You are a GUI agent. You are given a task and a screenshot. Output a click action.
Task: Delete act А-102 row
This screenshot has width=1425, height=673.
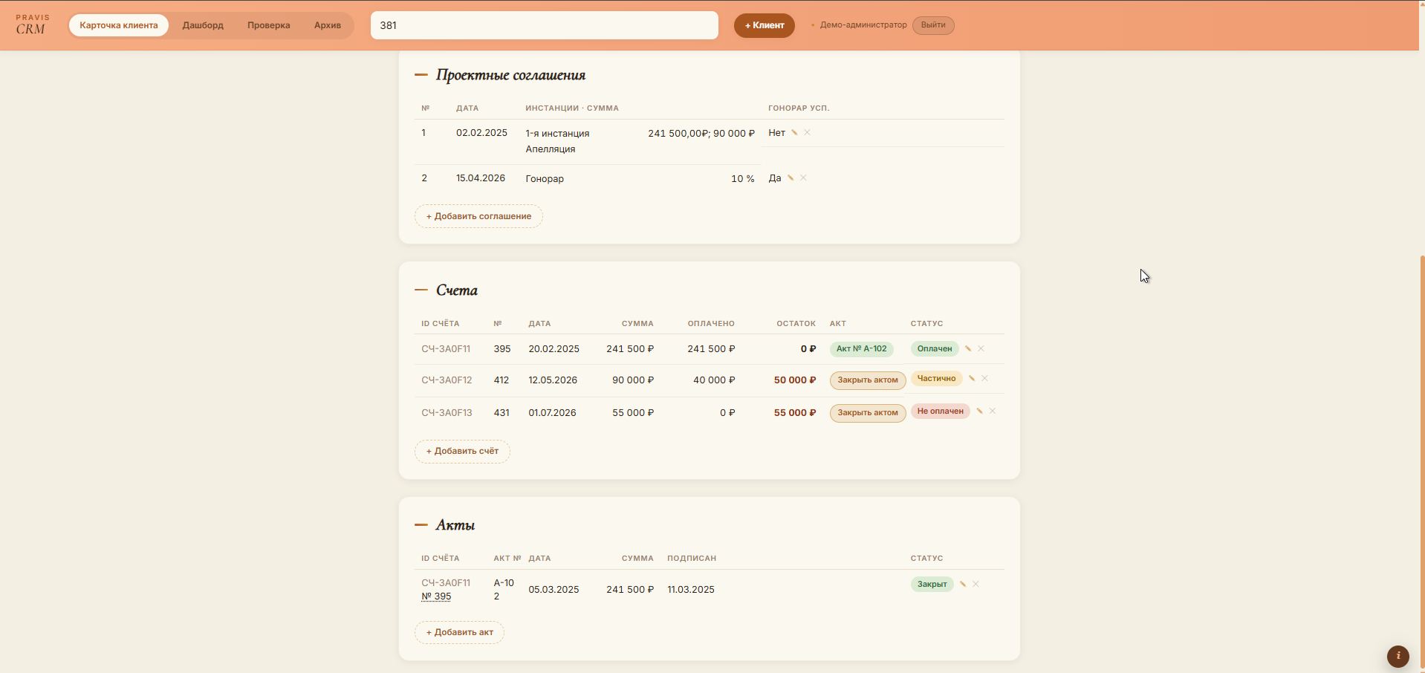(976, 584)
